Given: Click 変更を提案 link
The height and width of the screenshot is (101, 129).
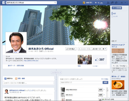Looking at the screenshot, I should pyautogui.click(x=20, y=65).
